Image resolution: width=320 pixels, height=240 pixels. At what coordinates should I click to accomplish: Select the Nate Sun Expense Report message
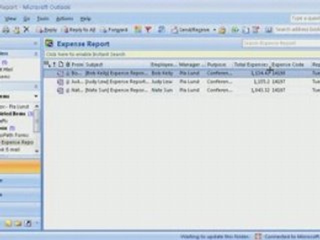click(x=182, y=90)
